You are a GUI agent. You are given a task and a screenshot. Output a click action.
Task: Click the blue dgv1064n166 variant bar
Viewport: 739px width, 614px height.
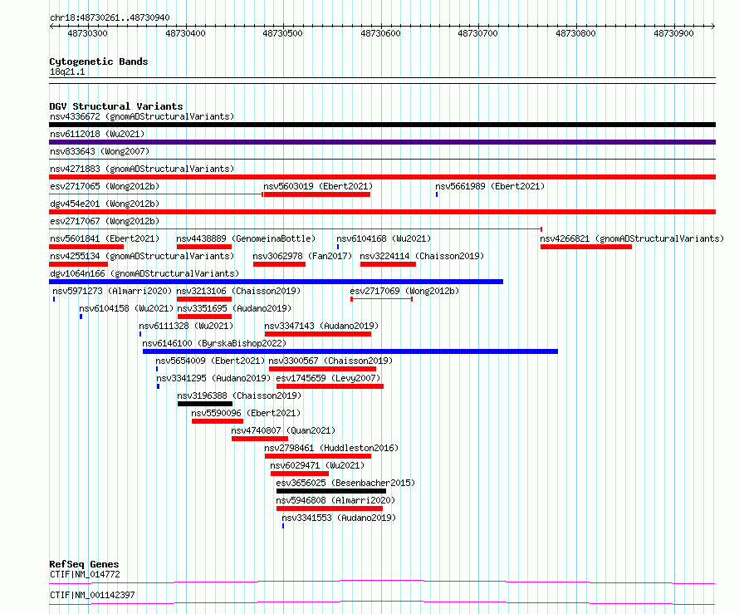[x=277, y=282]
